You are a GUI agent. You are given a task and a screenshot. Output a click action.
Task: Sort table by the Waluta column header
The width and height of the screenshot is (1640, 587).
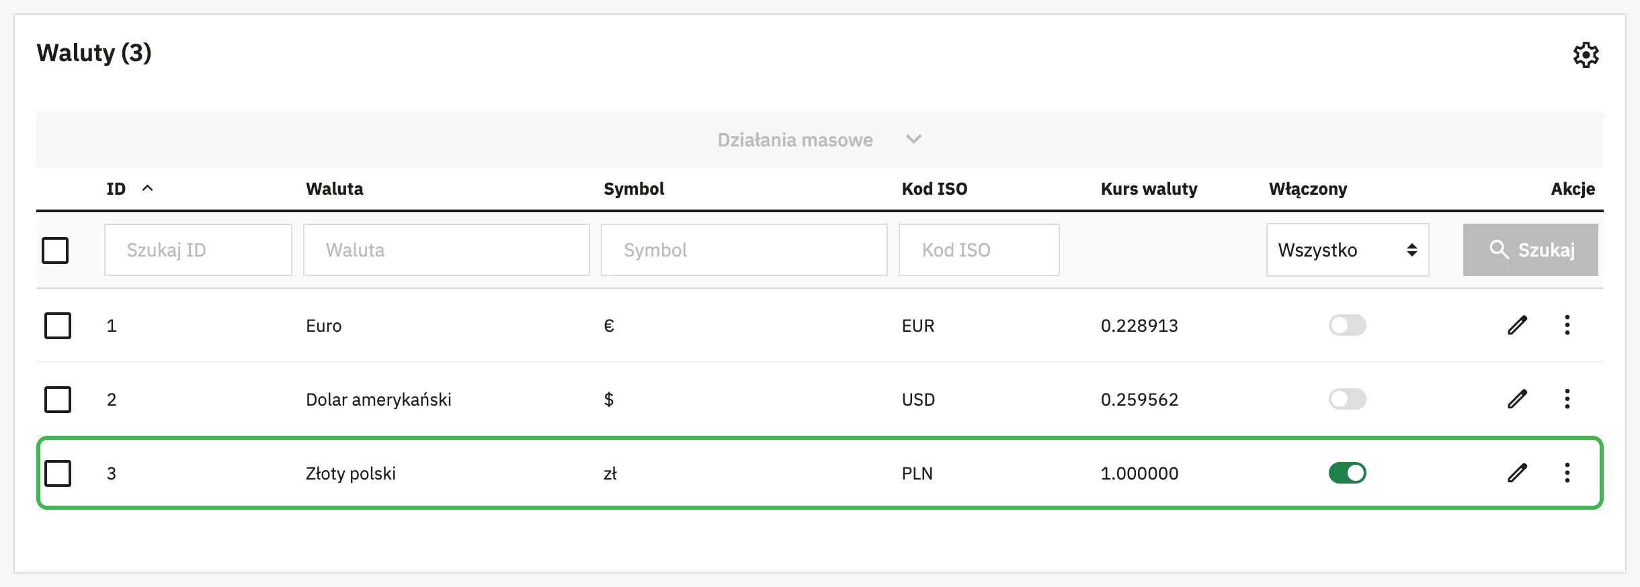pyautogui.click(x=335, y=189)
